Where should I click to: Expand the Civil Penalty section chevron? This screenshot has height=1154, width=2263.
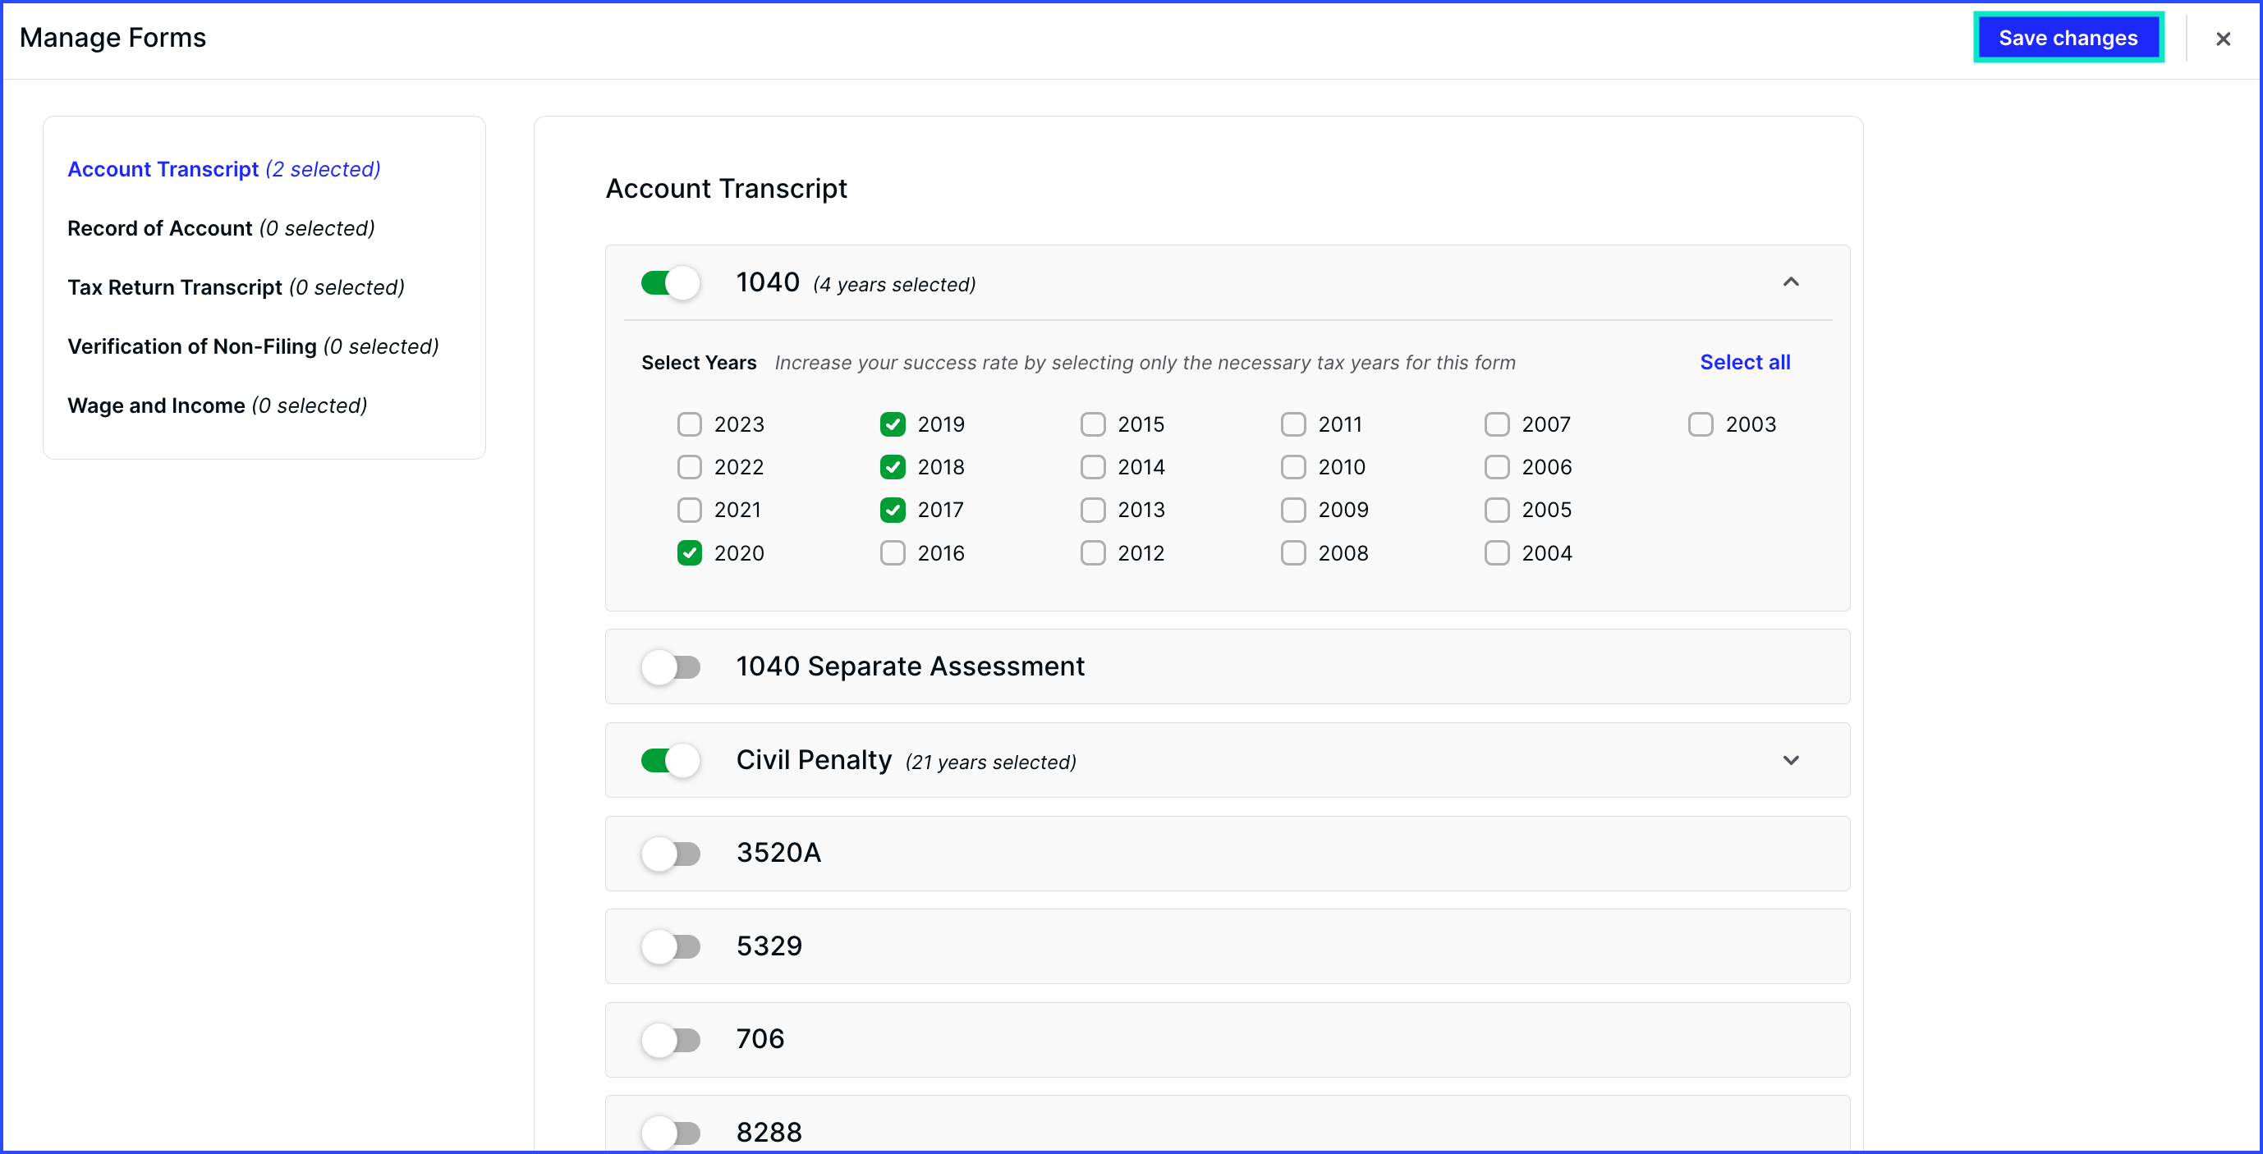tap(1790, 760)
